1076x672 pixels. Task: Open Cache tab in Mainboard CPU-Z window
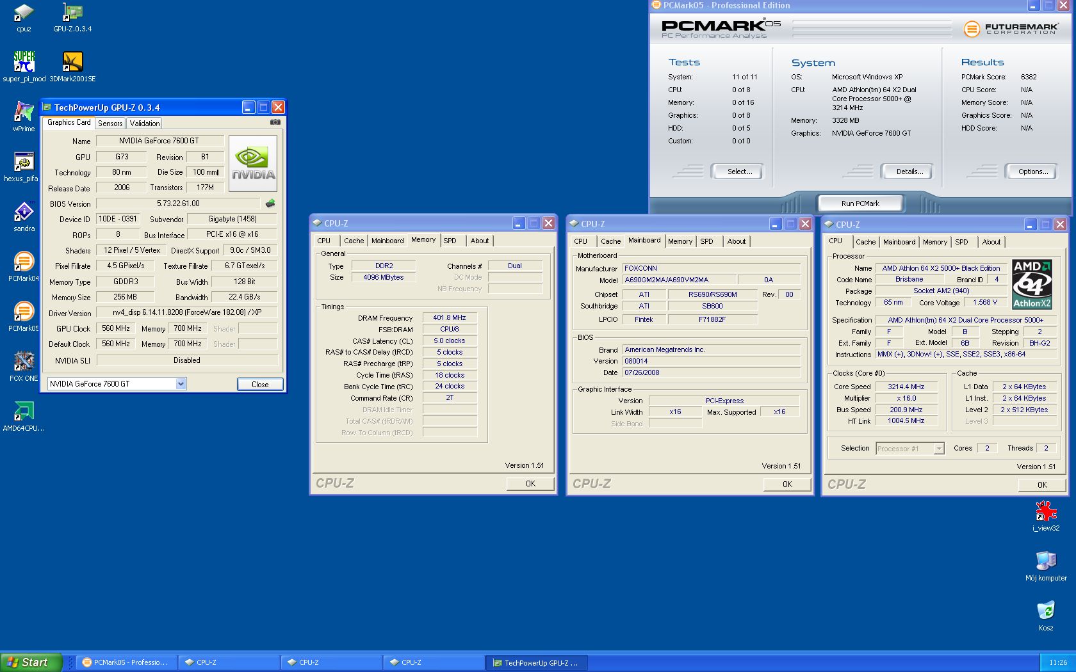click(610, 241)
